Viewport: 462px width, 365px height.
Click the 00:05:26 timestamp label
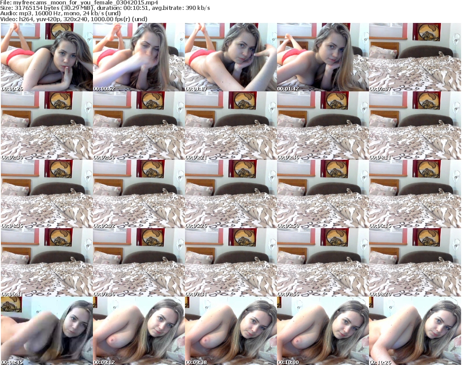point(196,225)
